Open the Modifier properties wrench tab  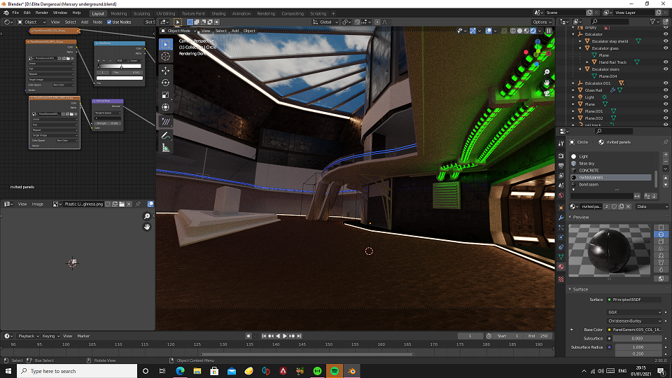point(561,218)
